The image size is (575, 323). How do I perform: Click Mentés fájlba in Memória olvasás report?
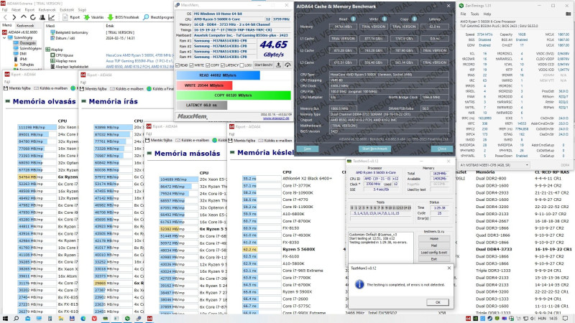click(17, 88)
